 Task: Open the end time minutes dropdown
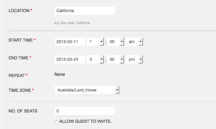click(x=115, y=60)
